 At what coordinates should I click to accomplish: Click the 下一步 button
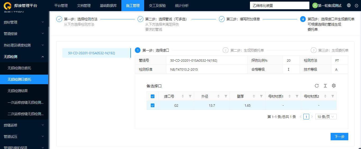(339, 137)
